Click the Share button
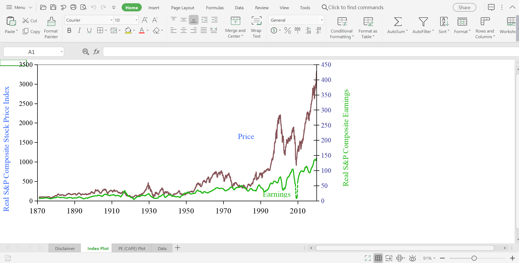This screenshot has width=519, height=263. pyautogui.click(x=464, y=7)
